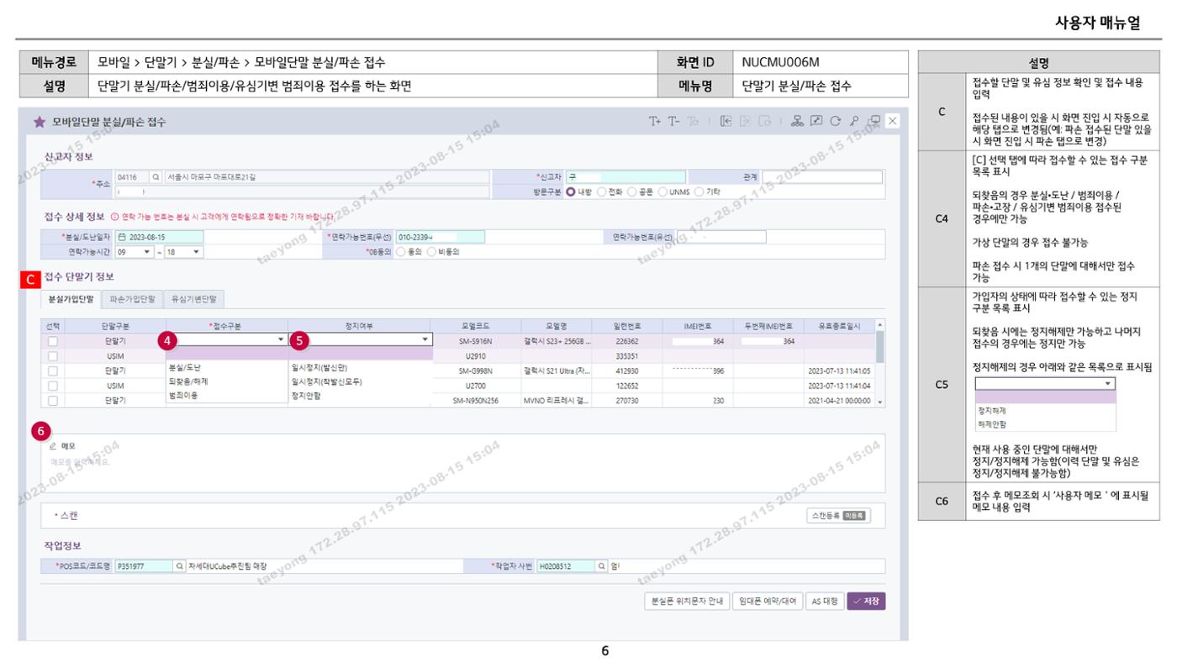
Task: Select the 전화 visit type radio button
Action: point(601,192)
